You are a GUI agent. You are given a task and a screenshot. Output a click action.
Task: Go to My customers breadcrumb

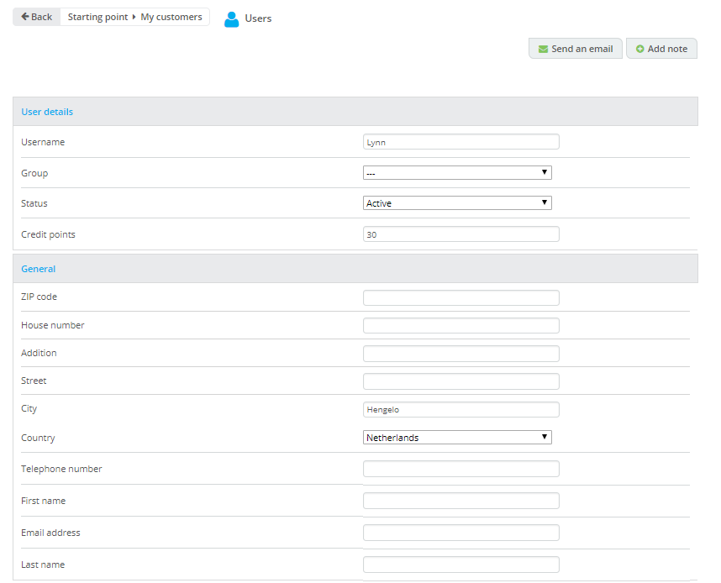[171, 17]
